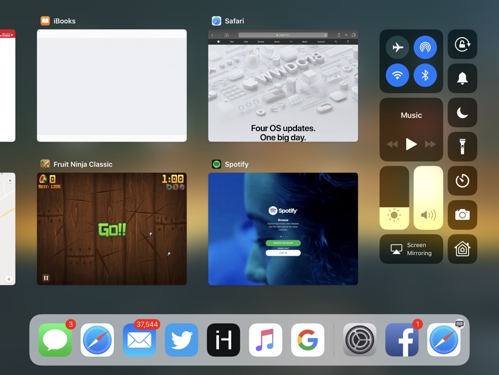This screenshot has width=499, height=375.
Task: Click the Safari icon above its card
Action: (x=217, y=21)
